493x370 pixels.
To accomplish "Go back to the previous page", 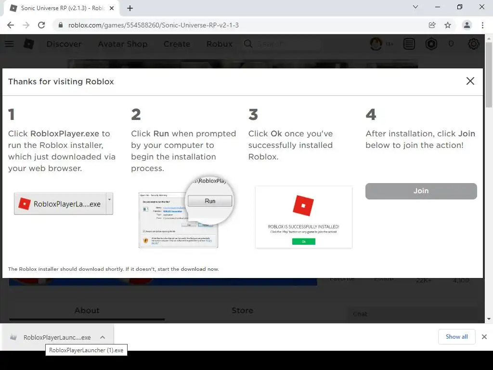I will pos(11,25).
